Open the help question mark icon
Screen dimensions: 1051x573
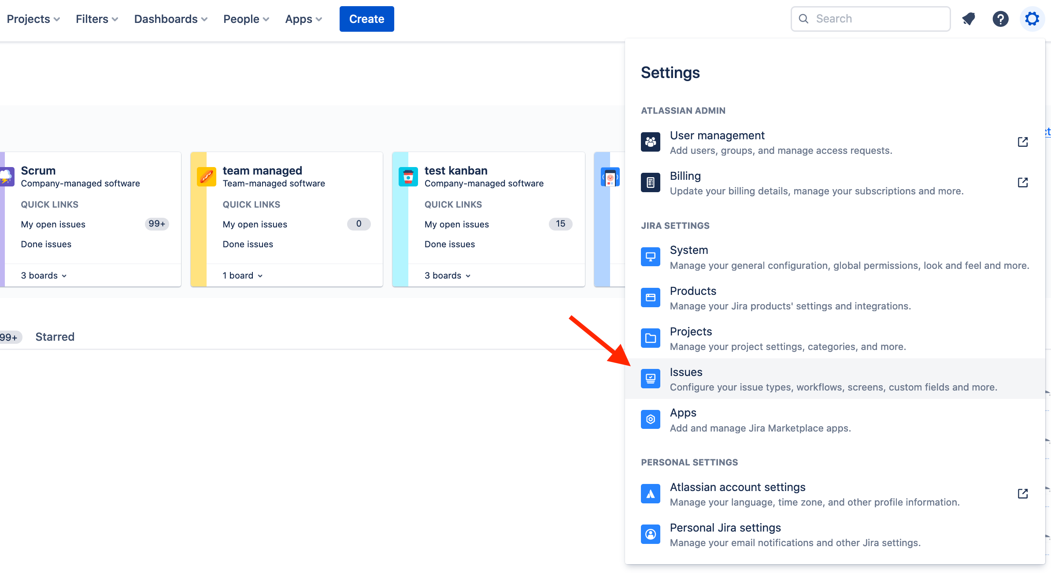pos(1000,19)
